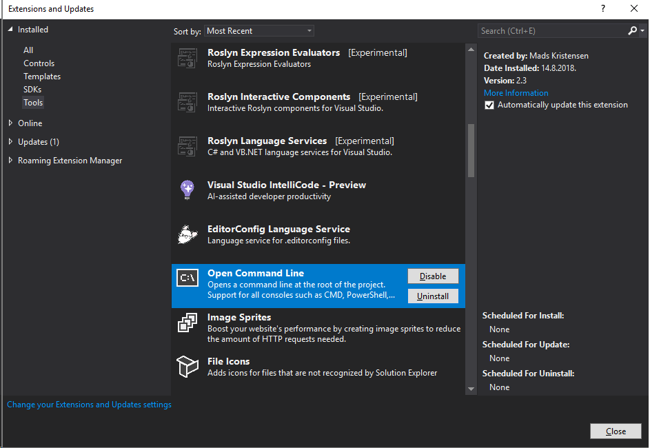Collapse the Installed tree node
650x448 pixels.
point(10,29)
